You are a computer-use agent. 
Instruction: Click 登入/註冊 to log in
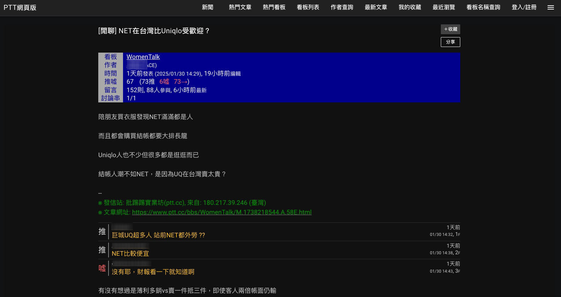pos(524,7)
